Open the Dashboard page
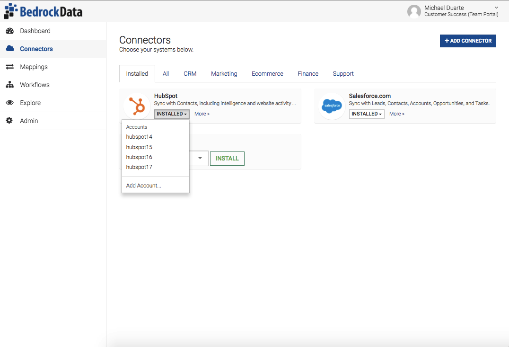Screen dimensions: 509x347 tap(53, 31)
